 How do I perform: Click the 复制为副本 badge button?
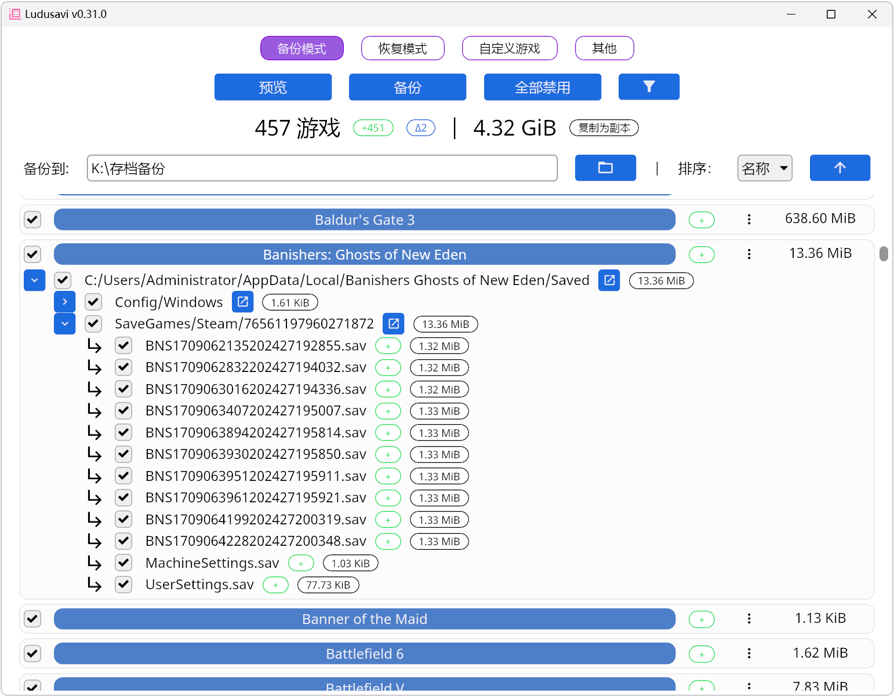coord(604,128)
